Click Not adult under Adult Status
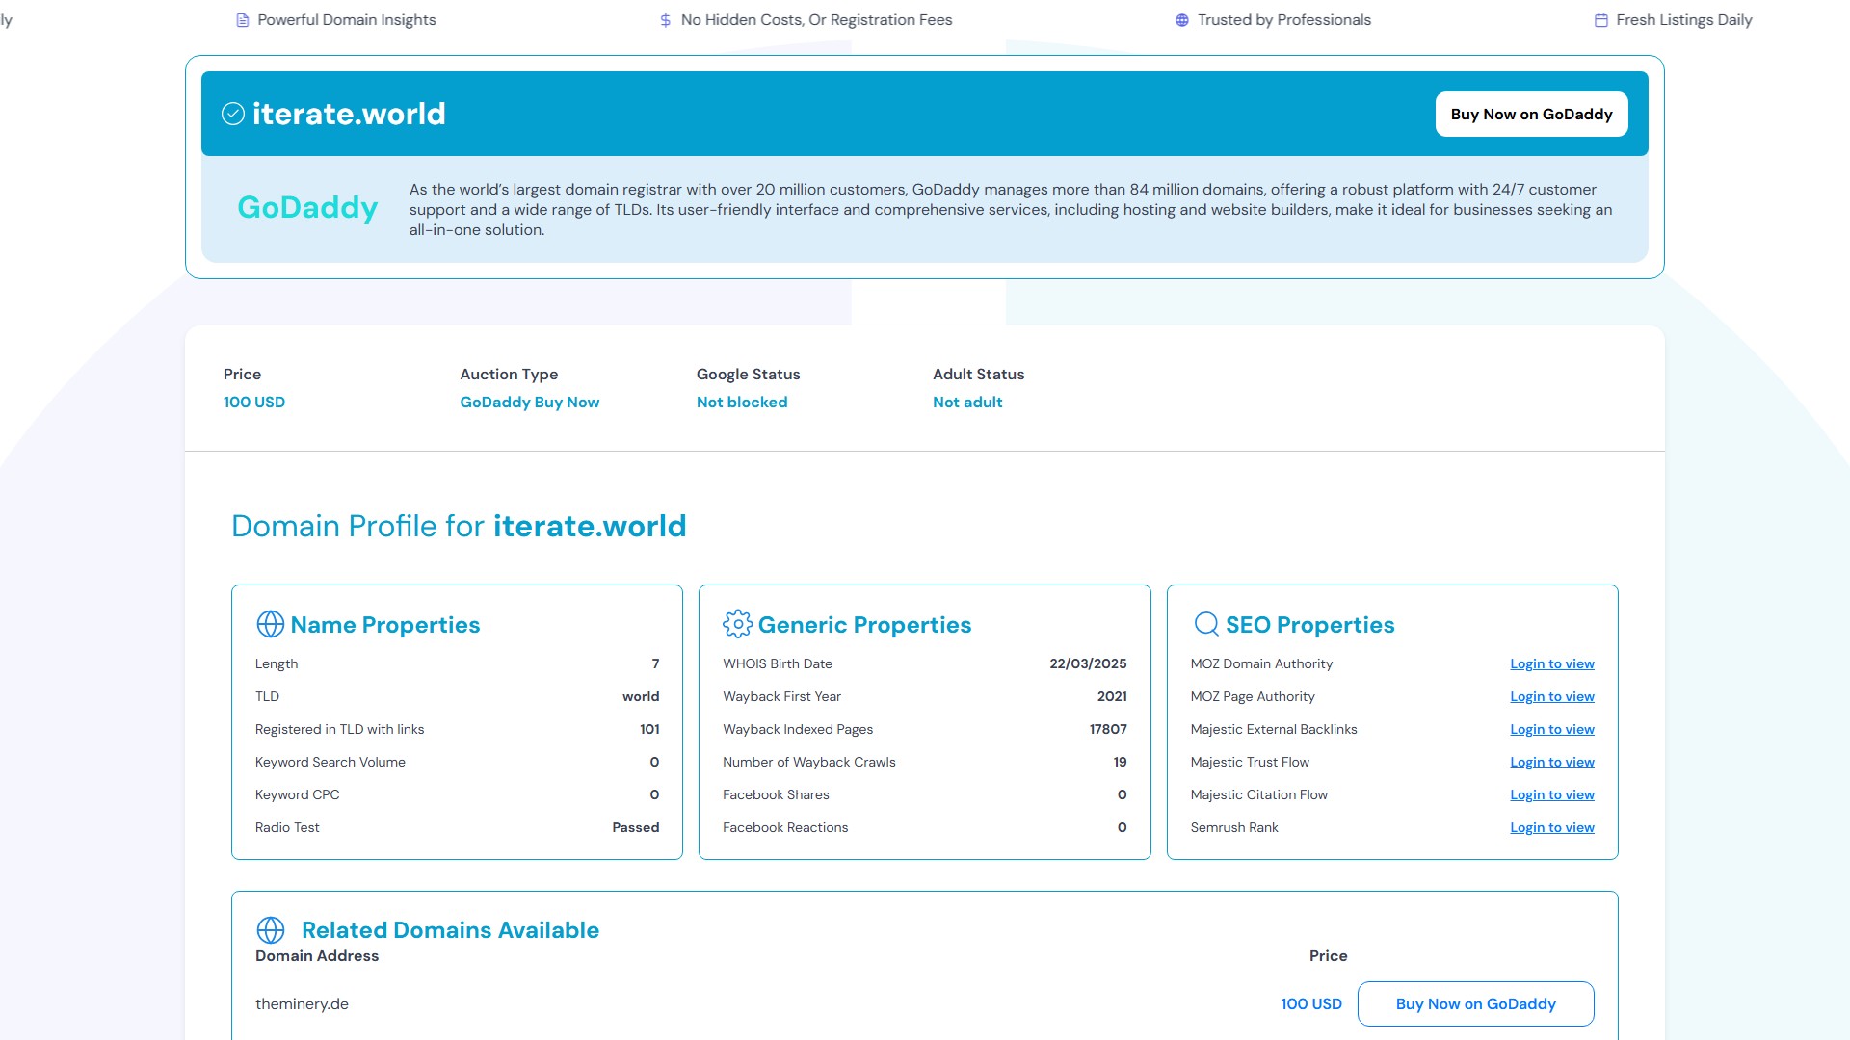The image size is (1850, 1040). (x=966, y=402)
